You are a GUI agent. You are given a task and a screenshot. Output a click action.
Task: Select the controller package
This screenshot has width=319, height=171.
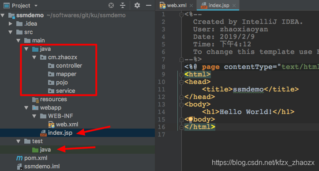pyautogui.click(x=69, y=66)
